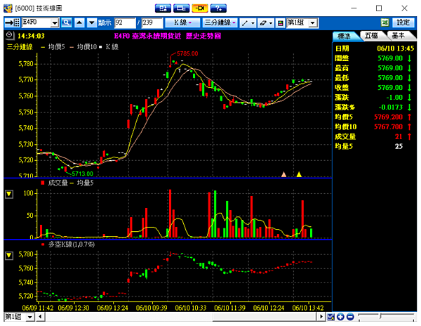Click the 成交量 volume legend label
The image size is (421, 326).
(x=58, y=183)
